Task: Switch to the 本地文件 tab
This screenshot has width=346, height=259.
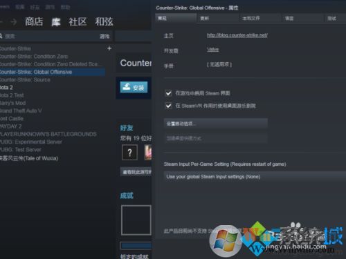Action: 260,18
